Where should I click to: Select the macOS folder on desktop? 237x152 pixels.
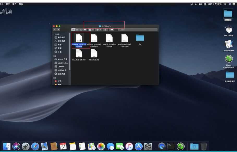[228, 15]
